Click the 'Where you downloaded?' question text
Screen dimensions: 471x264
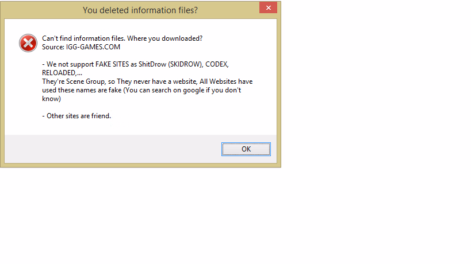click(x=165, y=38)
